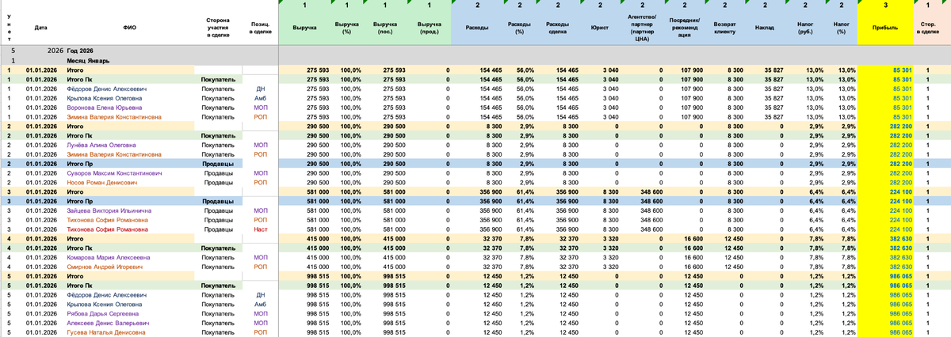
Task: Click the Зайцева Виктория Ильинична name
Action: (x=109, y=210)
